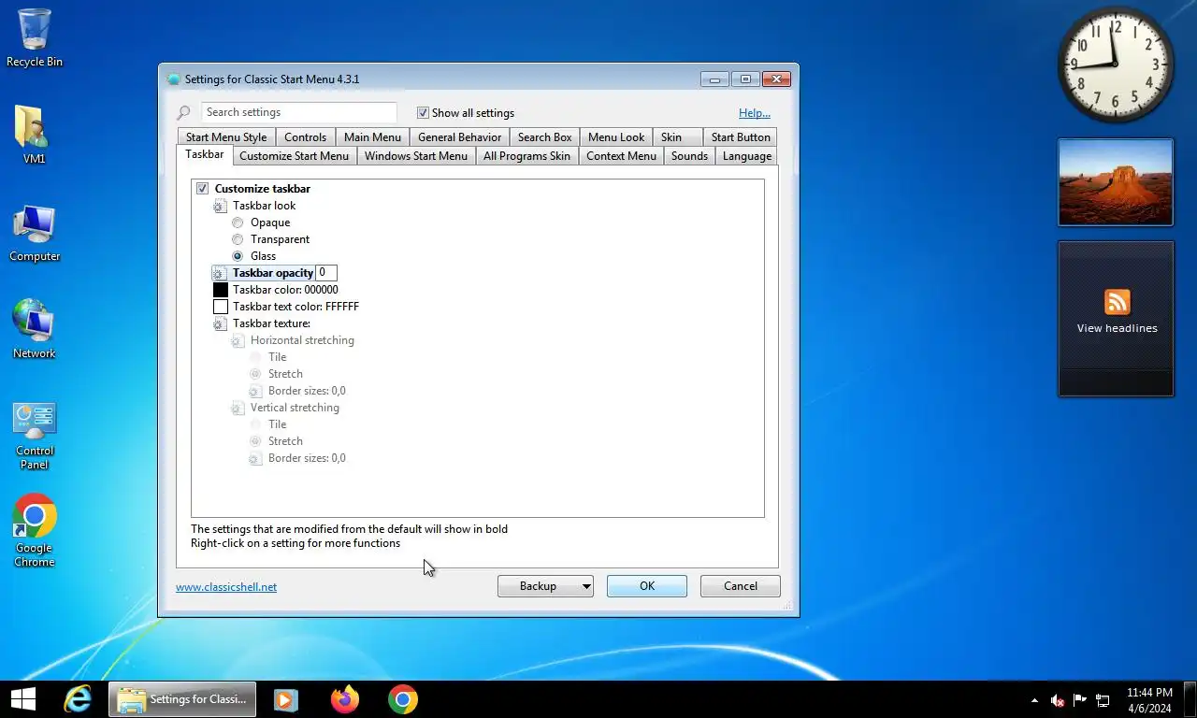Open the Action Center flag icon

click(x=1080, y=699)
